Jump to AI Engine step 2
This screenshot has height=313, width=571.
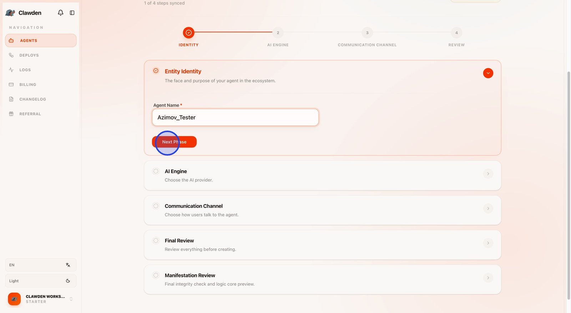tap(278, 33)
